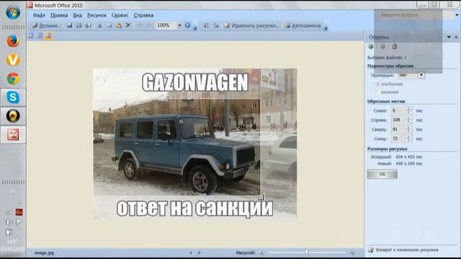Open the Файл menu
This screenshot has width=461, height=259.
click(39, 15)
